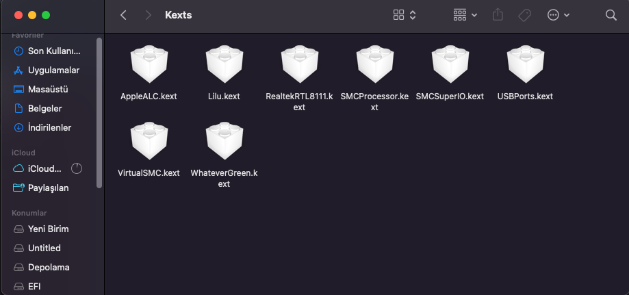Click the iCloud storage status indicator
Viewport: 629px width, 295px height.
tap(77, 168)
